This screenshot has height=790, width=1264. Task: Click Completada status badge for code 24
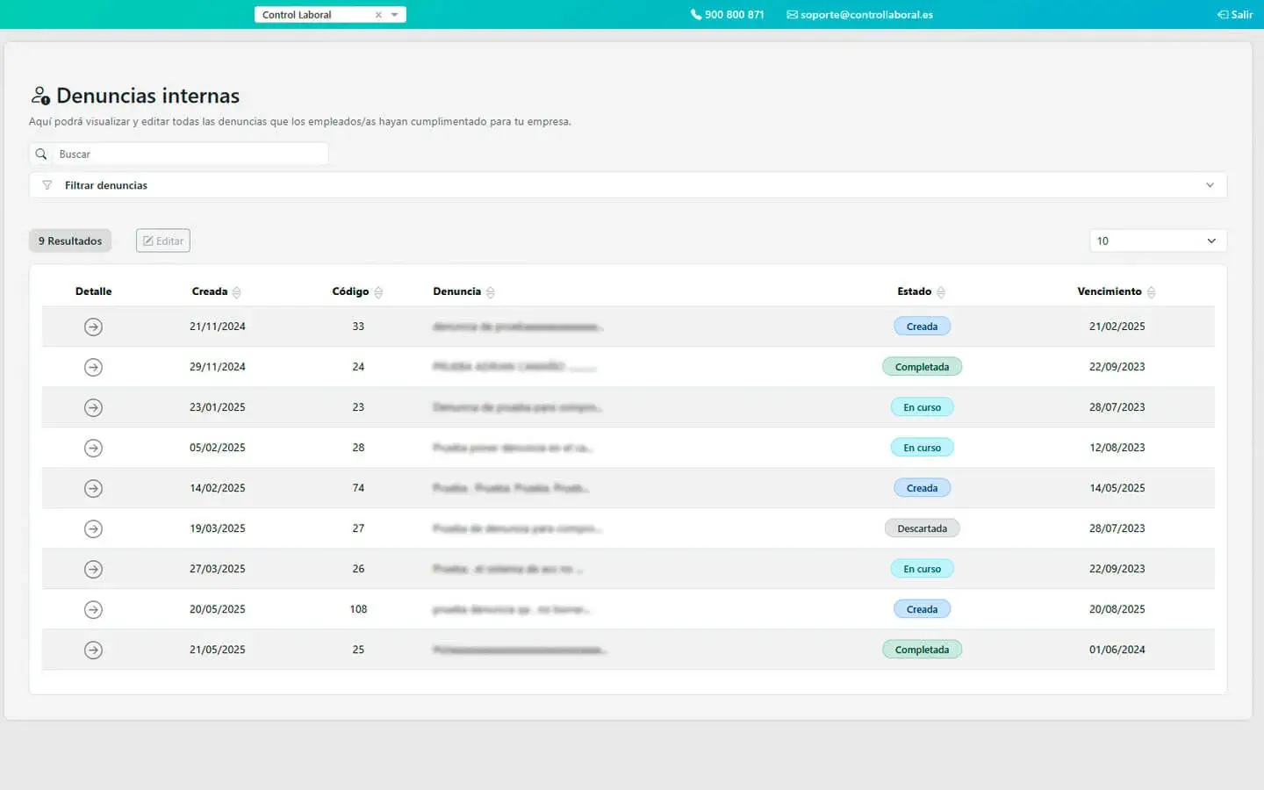coord(922,367)
